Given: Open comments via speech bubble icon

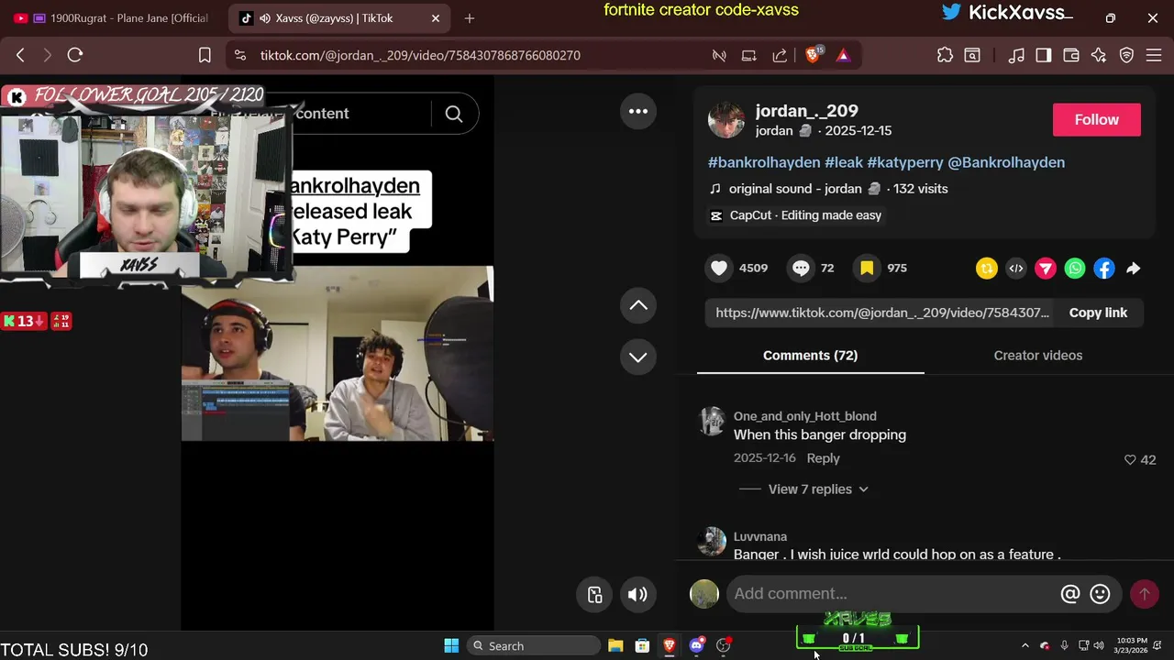Looking at the screenshot, I should [x=801, y=268].
